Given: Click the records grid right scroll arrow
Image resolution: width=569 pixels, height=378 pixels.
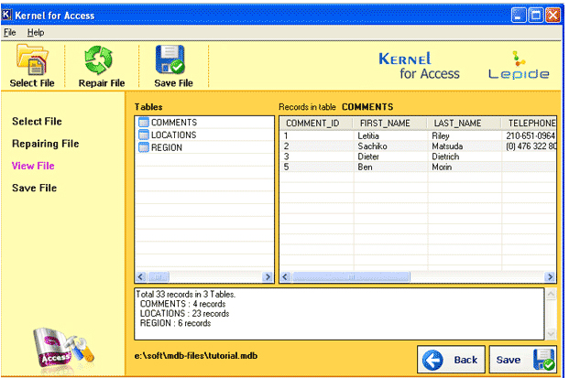Looking at the screenshot, I should (550, 277).
